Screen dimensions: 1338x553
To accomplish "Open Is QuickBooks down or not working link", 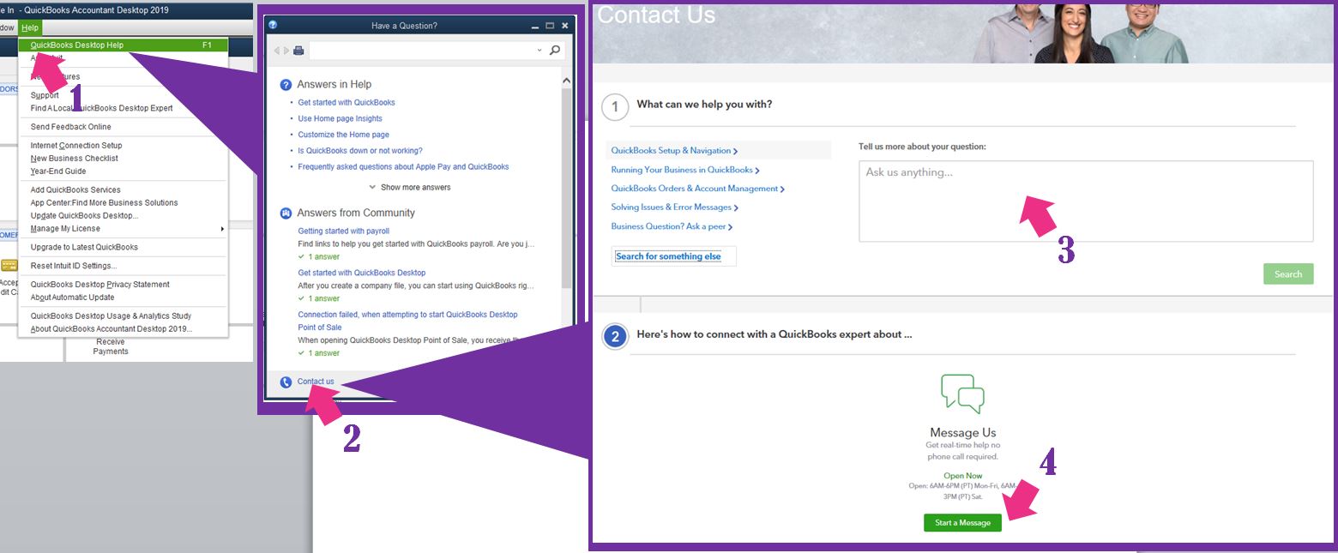I will coord(360,151).
